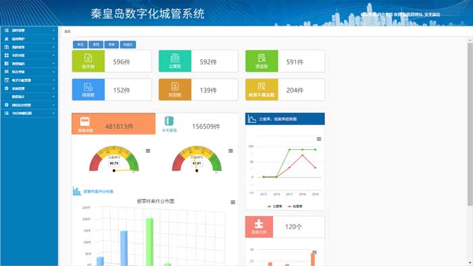Click the blue tile icon beside 152件
This screenshot has height=266, width=473.
pos(88,87)
